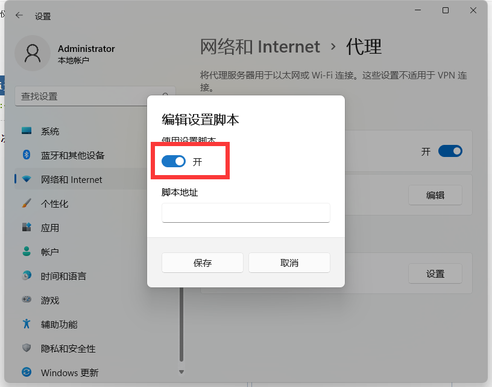The width and height of the screenshot is (492, 387).
Task: Select 网络和 Internet in the sidebar
Action: coord(71,179)
